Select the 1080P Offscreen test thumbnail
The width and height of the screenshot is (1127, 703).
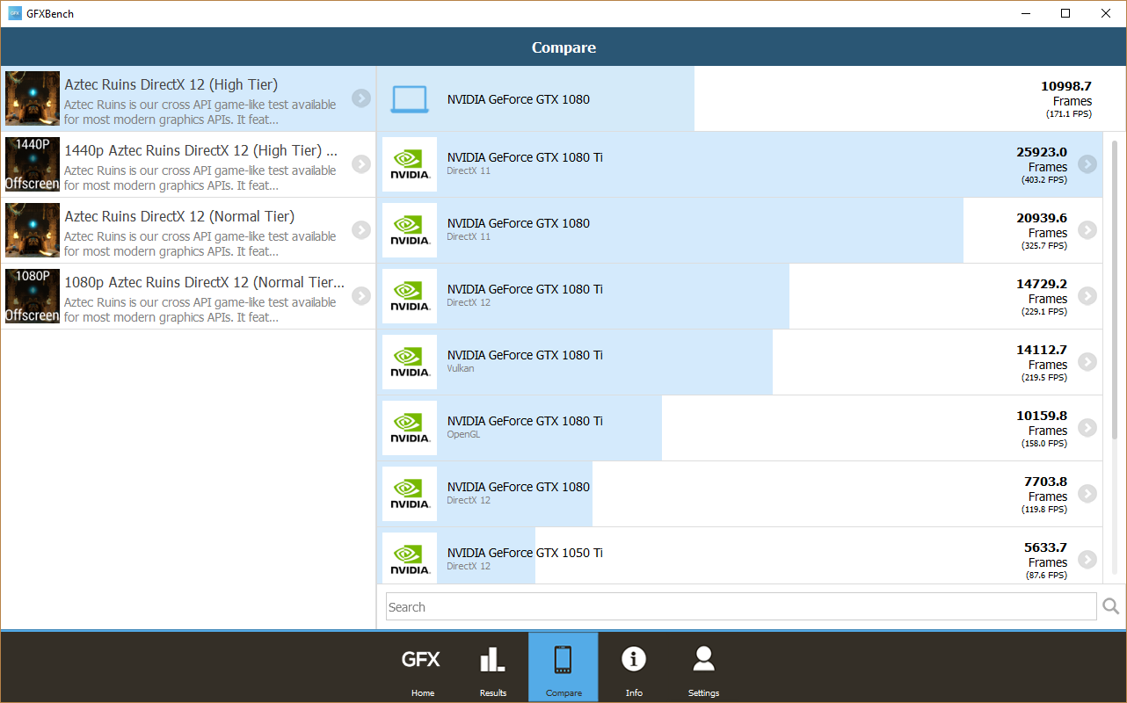click(33, 296)
